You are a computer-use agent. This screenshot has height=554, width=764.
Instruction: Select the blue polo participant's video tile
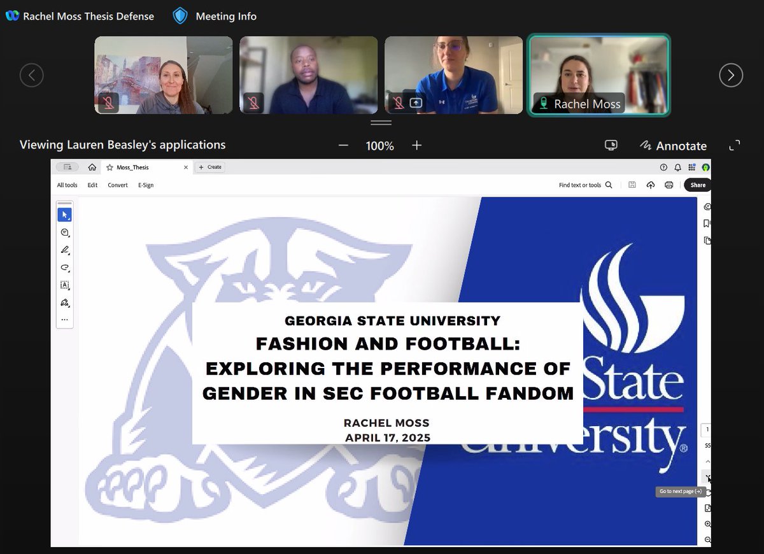[x=453, y=75]
